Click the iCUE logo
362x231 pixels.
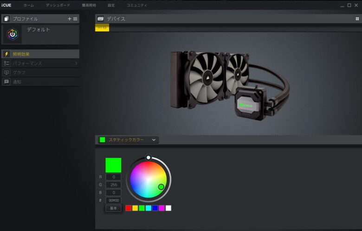point(6,5)
